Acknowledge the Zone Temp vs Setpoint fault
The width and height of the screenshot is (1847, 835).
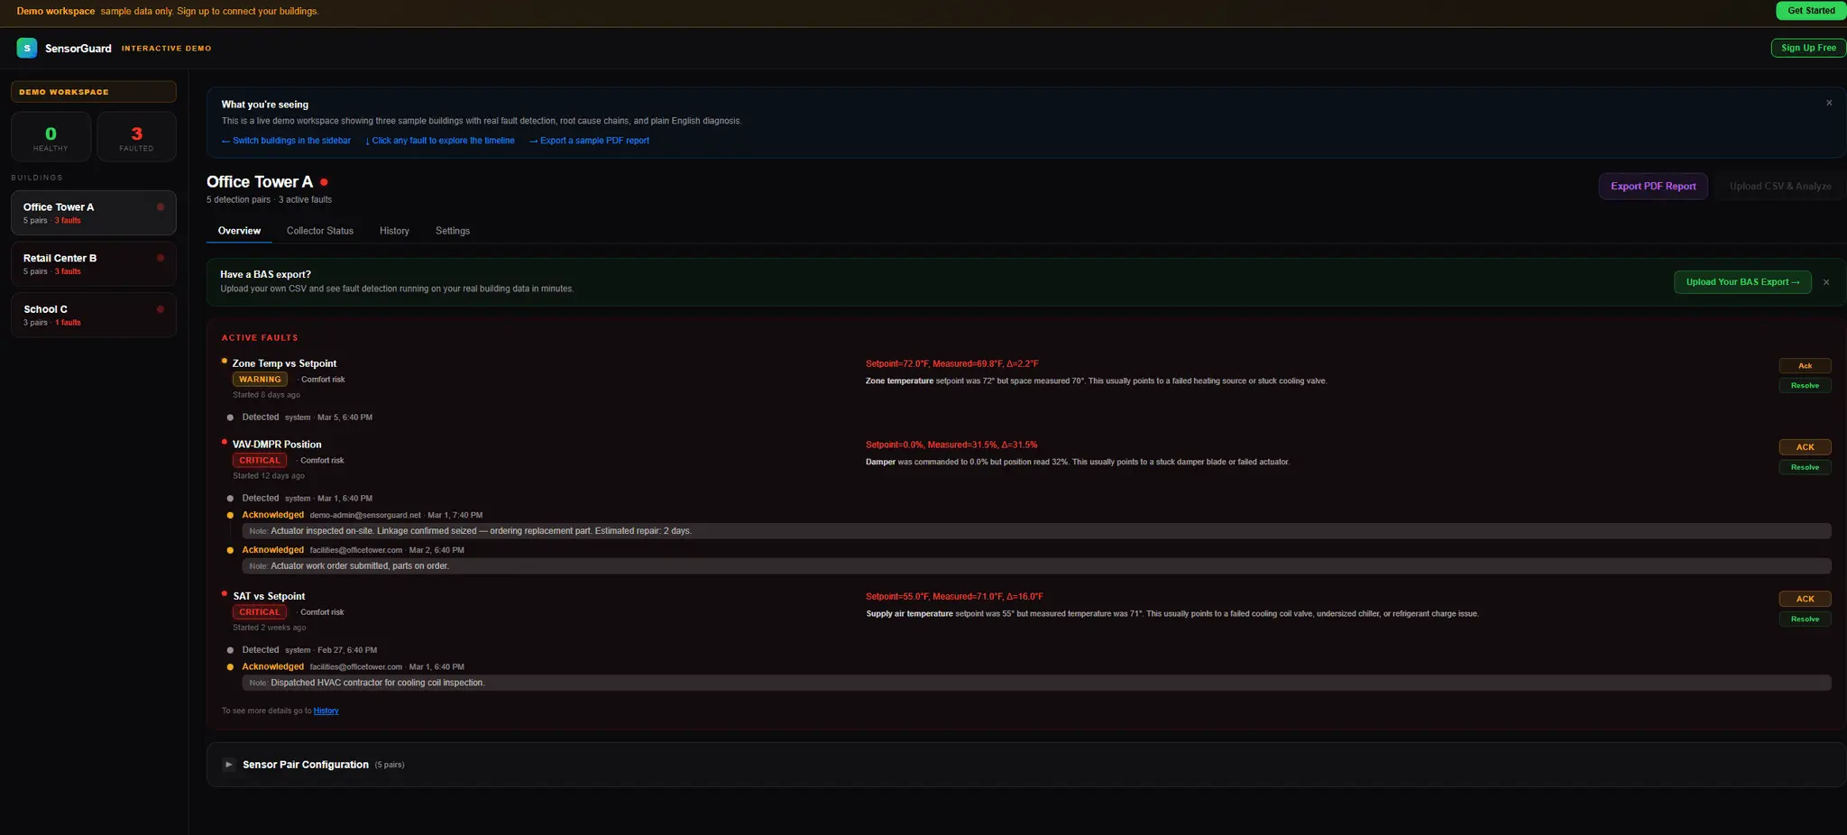tap(1805, 365)
